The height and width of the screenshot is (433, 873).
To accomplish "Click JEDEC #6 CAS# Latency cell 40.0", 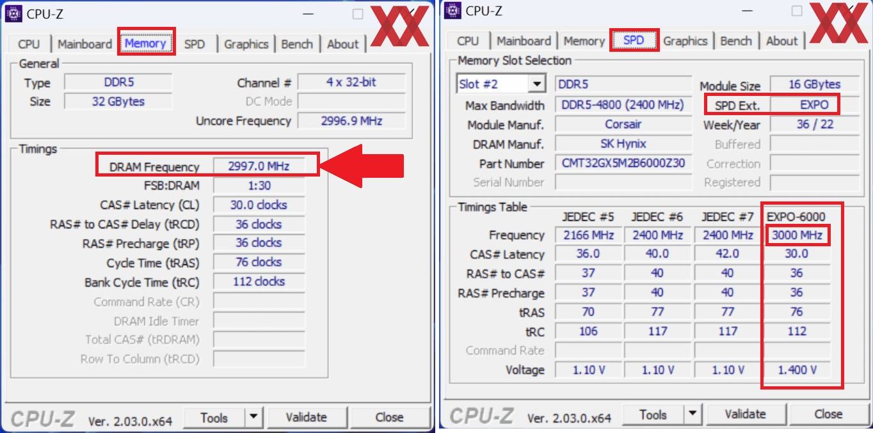I will tap(657, 255).
